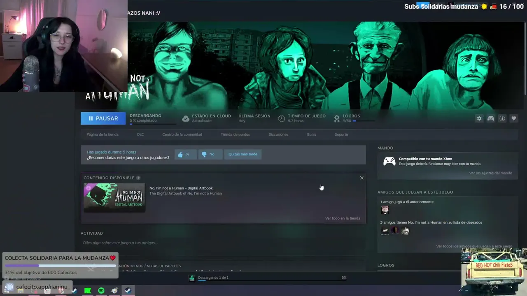Click the Digital Artbook thumbnail image
This screenshot has width=527, height=296.
click(x=114, y=197)
